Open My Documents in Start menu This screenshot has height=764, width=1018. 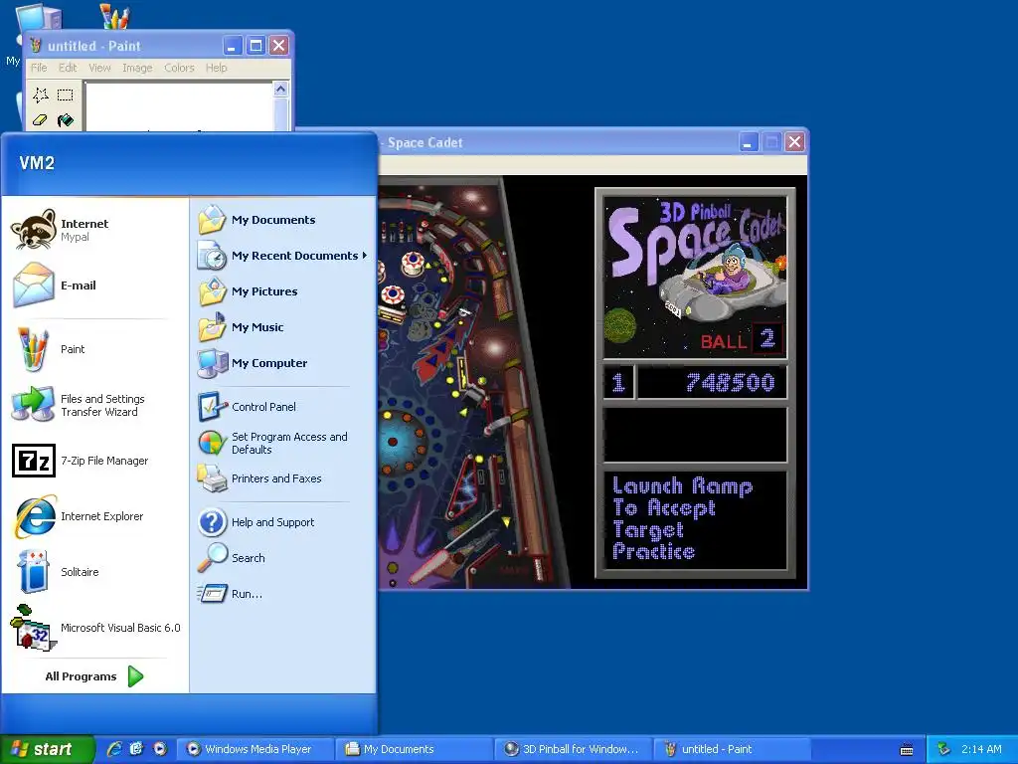click(283, 220)
